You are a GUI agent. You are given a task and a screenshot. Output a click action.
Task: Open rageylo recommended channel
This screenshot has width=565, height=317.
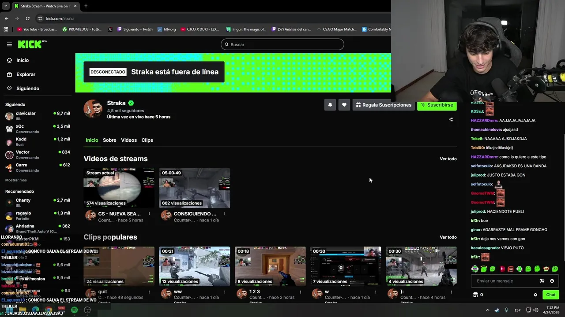[x=38, y=216]
